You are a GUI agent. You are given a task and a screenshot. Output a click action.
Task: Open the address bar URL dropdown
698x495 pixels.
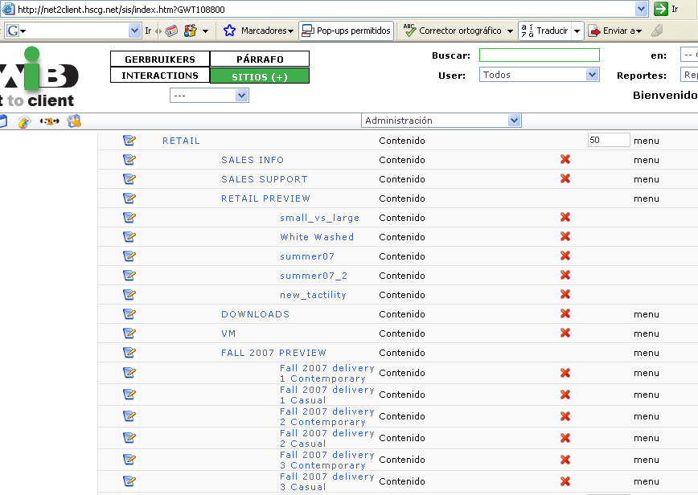[641, 9]
